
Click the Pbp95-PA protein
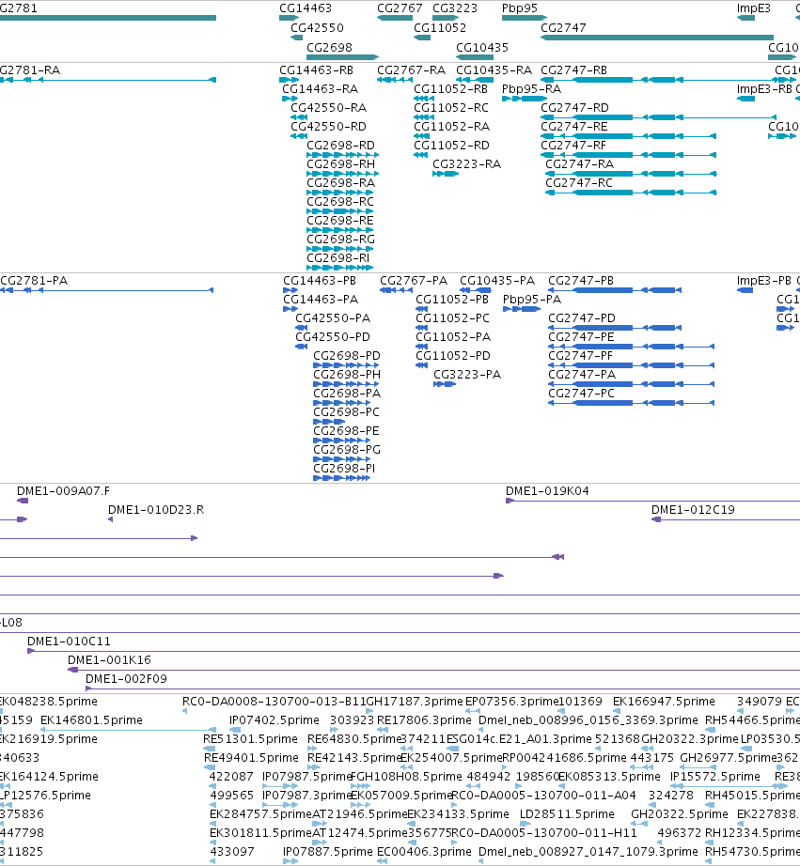[x=532, y=300]
